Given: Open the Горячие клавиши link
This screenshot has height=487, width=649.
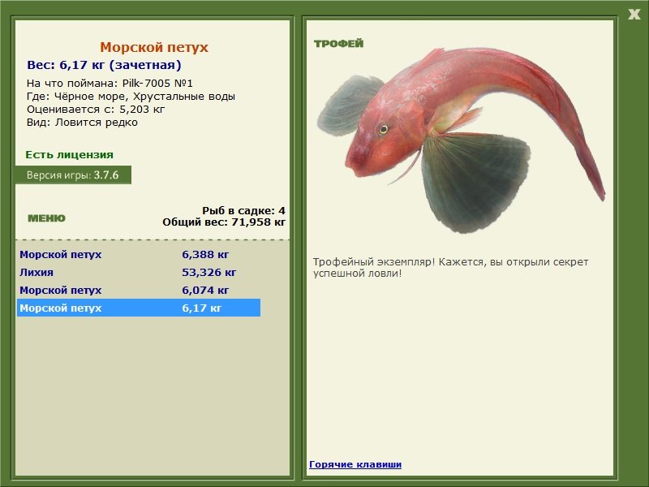Looking at the screenshot, I should click(355, 464).
